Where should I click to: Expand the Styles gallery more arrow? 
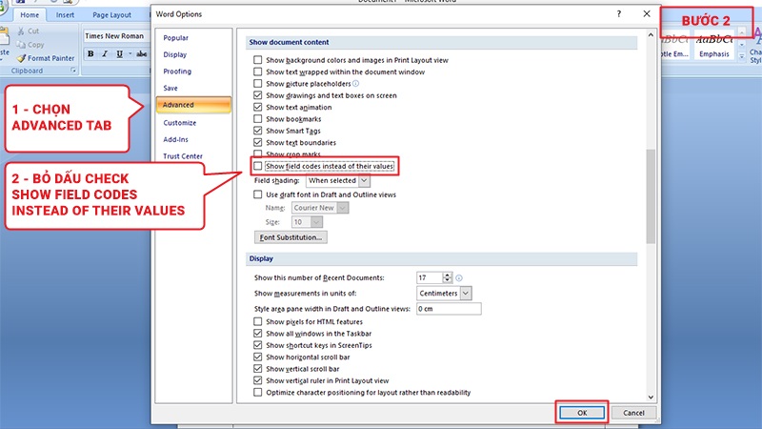[742, 57]
